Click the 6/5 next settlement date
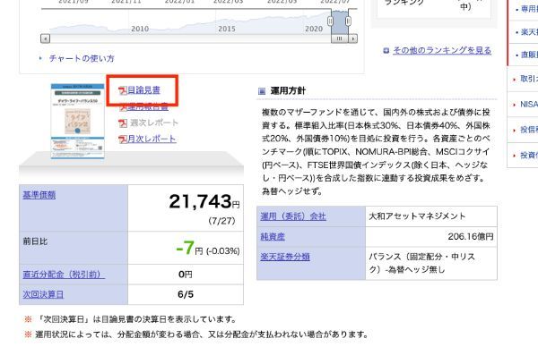The image size is (538, 347). pyautogui.click(x=186, y=294)
